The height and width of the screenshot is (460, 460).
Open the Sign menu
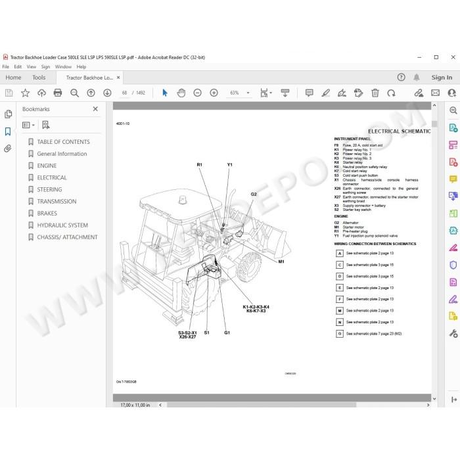point(45,66)
